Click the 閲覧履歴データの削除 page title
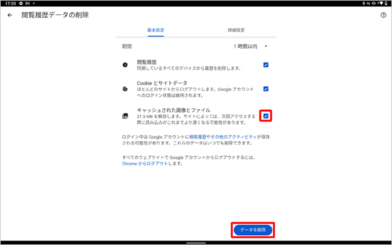This screenshot has width=392, height=245. tap(55, 15)
